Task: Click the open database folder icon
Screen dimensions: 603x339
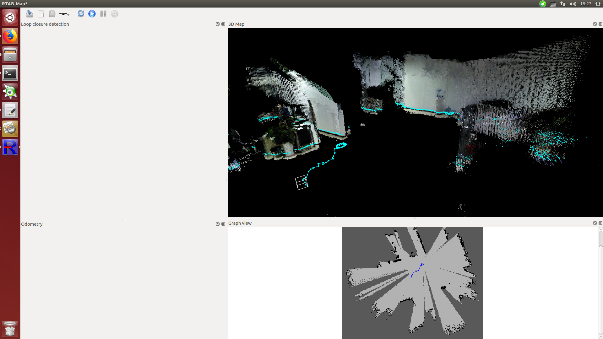Action: 52,14
